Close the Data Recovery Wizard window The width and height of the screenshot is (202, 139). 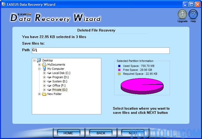click(198, 4)
